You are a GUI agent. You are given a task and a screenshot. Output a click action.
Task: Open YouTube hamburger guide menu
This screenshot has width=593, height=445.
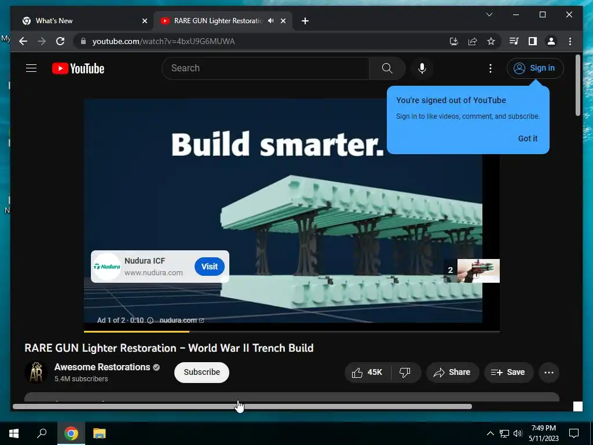pyautogui.click(x=31, y=68)
